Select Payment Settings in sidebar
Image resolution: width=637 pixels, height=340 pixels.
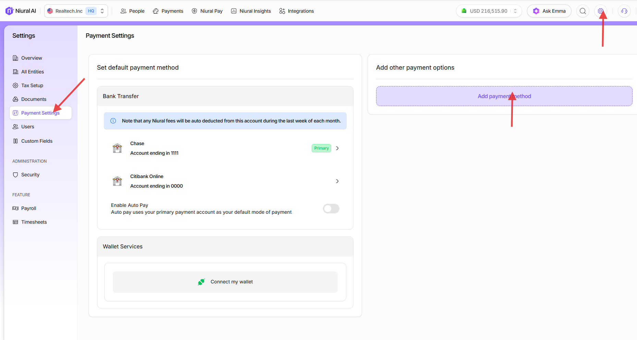[40, 113]
